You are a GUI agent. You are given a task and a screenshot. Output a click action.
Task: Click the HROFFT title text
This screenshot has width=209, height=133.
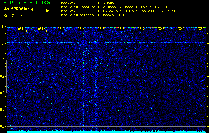(x=21, y=3)
